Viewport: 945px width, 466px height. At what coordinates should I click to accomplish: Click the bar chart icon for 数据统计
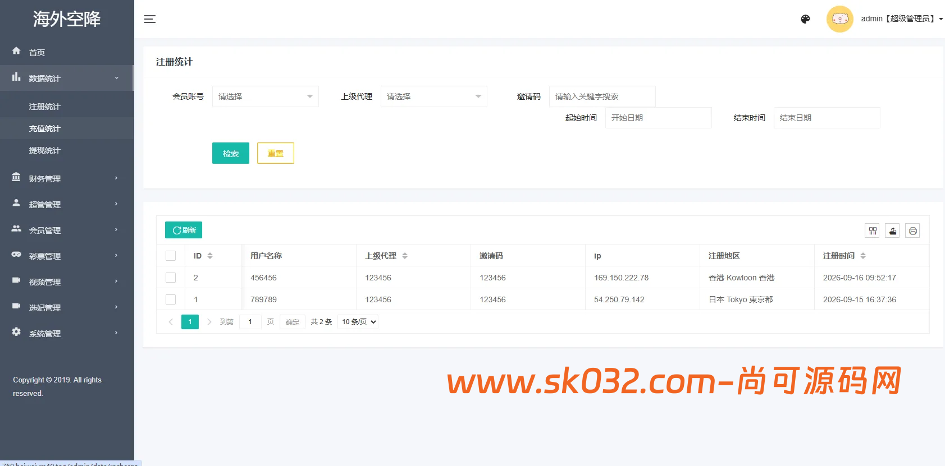pos(16,77)
